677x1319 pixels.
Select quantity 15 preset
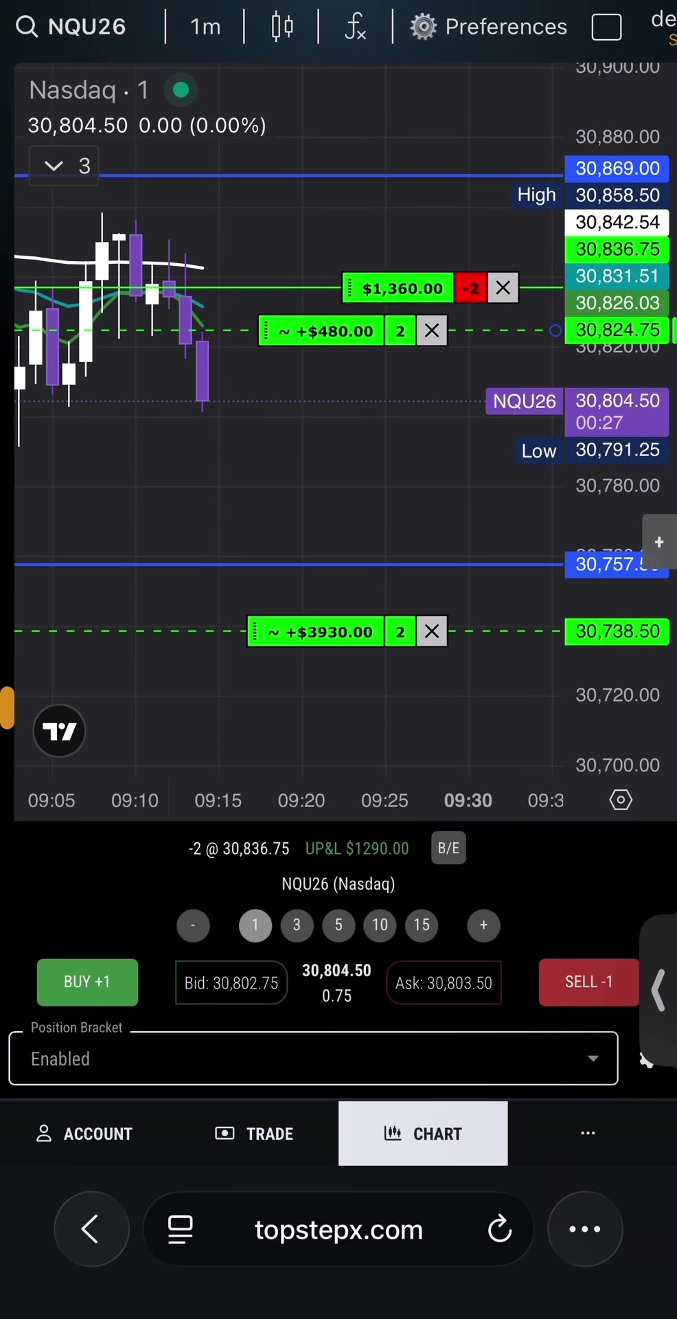[422, 925]
